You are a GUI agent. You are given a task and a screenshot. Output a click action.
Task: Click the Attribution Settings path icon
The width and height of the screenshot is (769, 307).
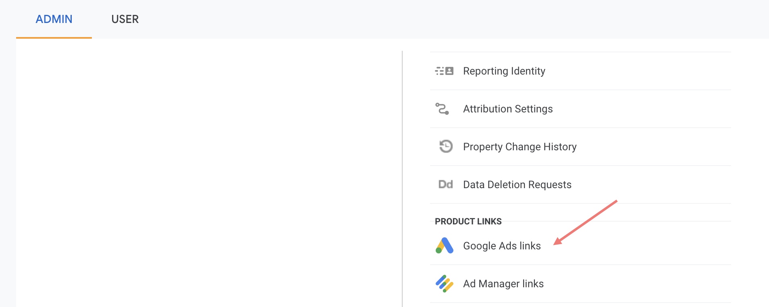coord(442,109)
